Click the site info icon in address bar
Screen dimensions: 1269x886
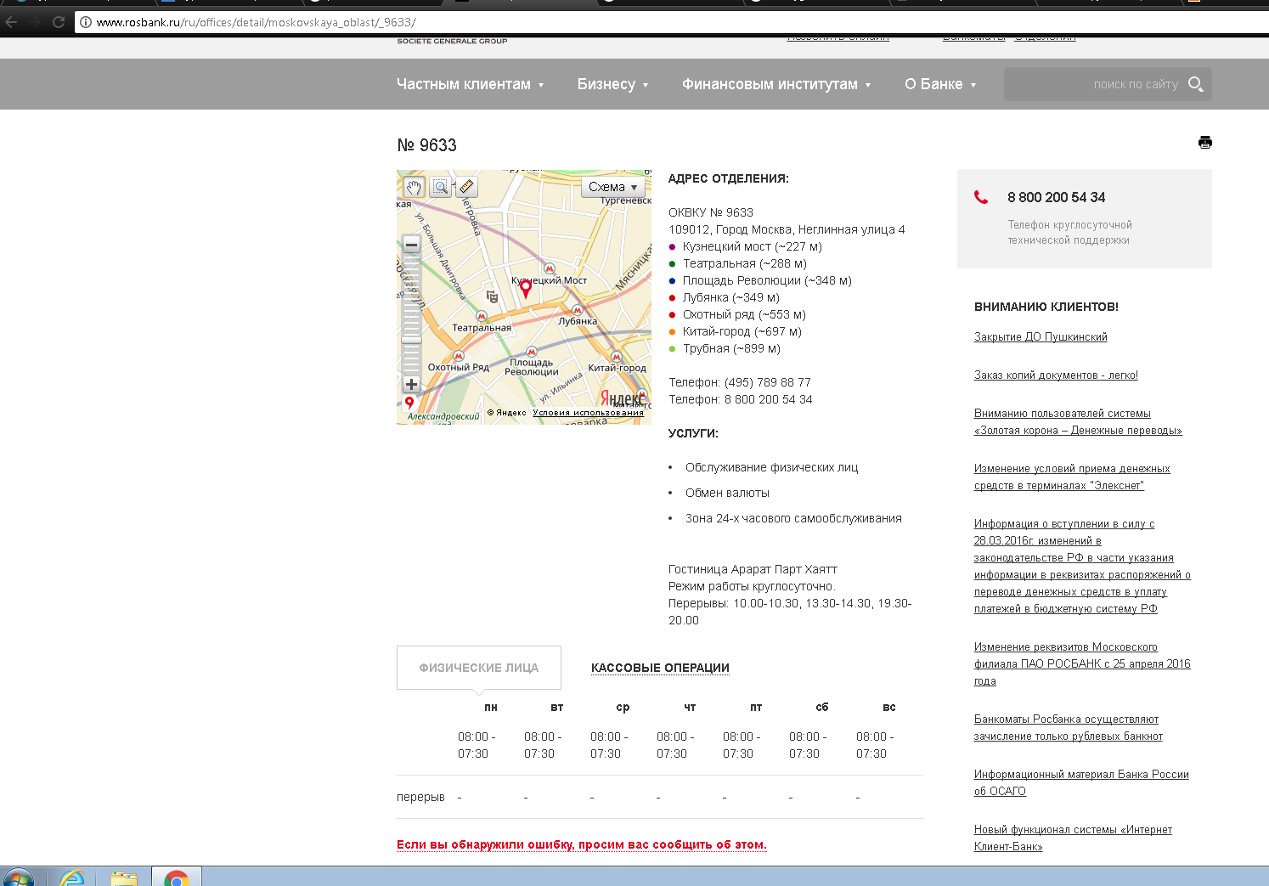[x=85, y=22]
